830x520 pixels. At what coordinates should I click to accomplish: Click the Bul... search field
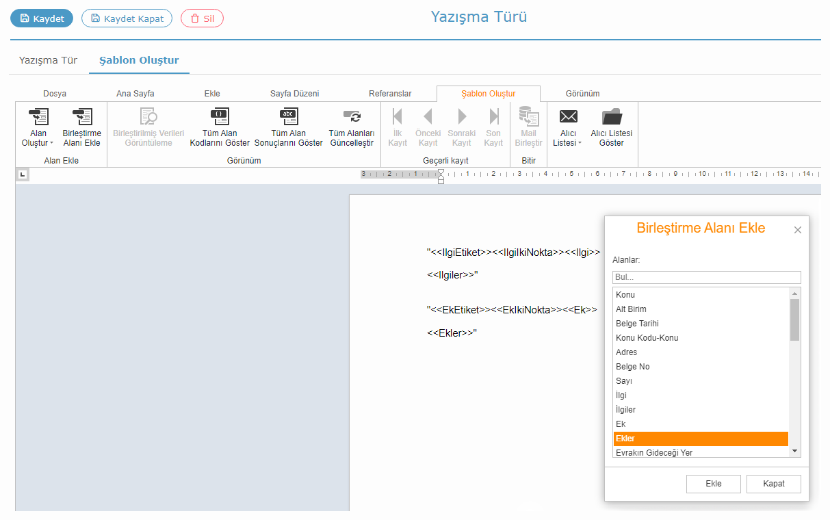tap(706, 277)
